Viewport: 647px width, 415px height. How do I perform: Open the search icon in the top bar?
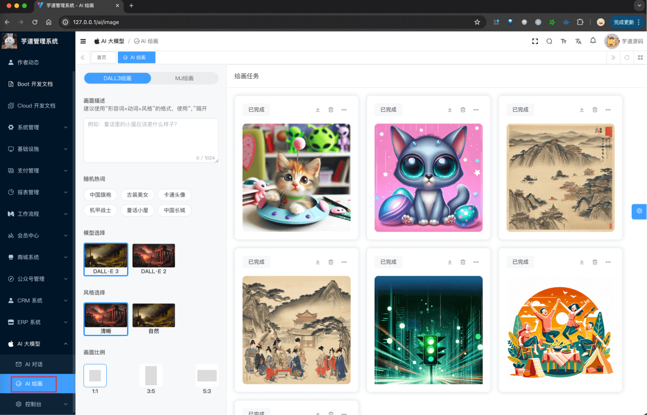click(549, 41)
